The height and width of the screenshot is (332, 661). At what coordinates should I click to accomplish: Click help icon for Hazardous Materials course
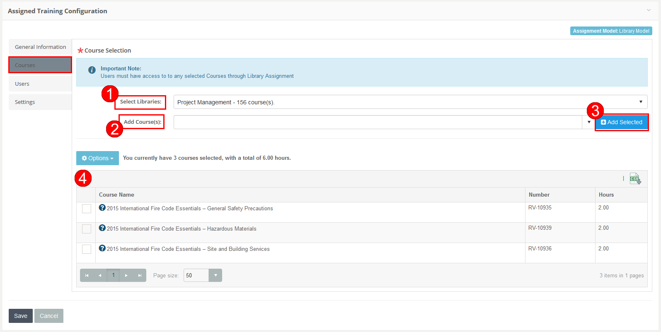click(x=102, y=228)
